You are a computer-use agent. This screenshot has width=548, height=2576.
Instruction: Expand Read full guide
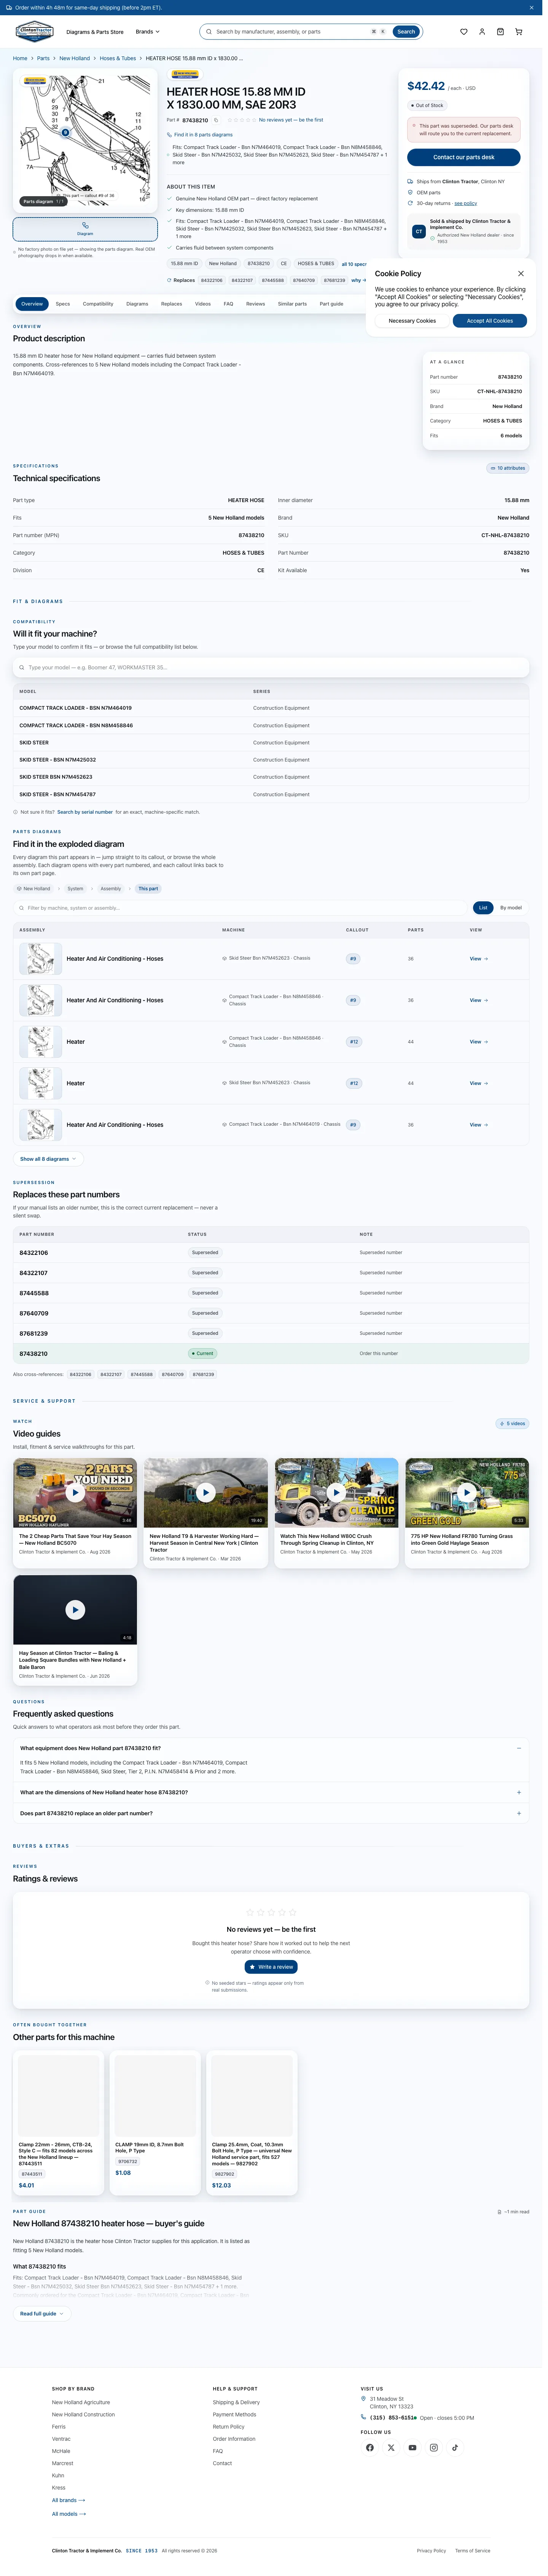pos(42,2313)
